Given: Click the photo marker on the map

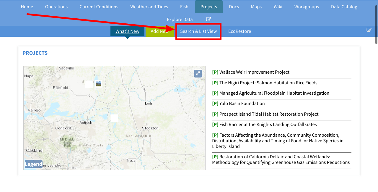Looking at the screenshot, I should [x=98, y=84].
